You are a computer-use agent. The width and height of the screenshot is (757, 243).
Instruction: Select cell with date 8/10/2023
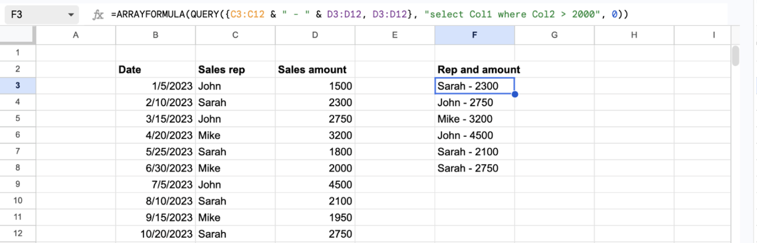pos(156,201)
